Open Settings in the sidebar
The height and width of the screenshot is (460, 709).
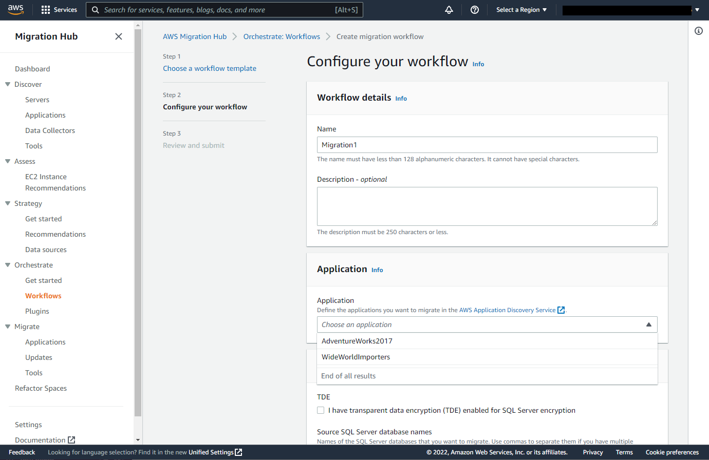[x=28, y=425]
